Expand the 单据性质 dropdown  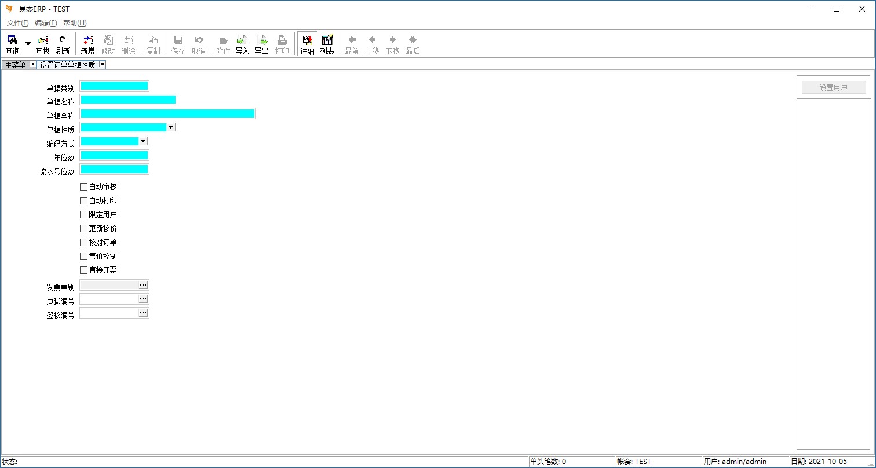coord(171,127)
